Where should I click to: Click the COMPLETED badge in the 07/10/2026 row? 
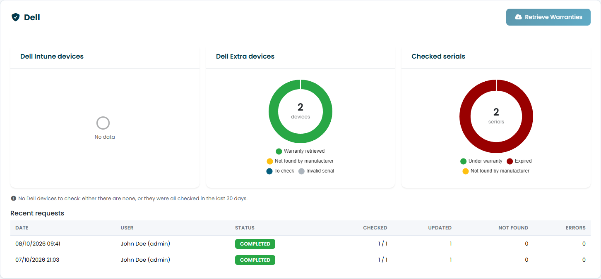coord(255,260)
